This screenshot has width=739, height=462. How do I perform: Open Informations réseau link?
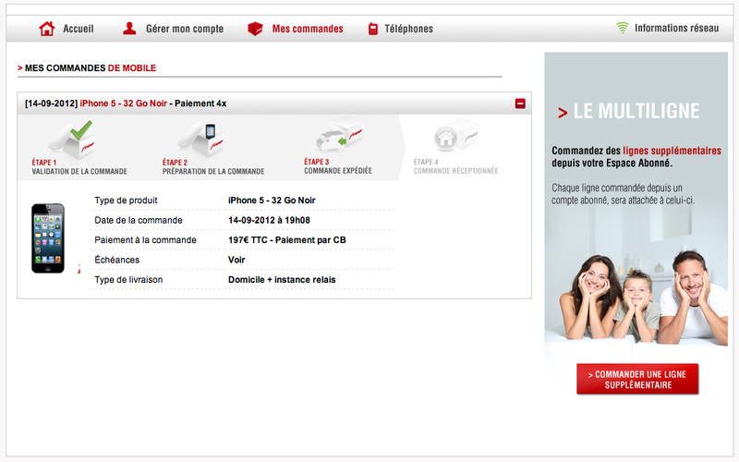pyautogui.click(x=676, y=29)
